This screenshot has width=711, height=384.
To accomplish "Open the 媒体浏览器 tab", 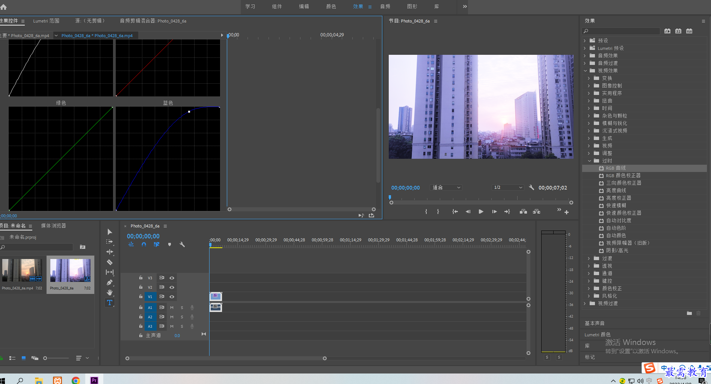I will pyautogui.click(x=53, y=226).
